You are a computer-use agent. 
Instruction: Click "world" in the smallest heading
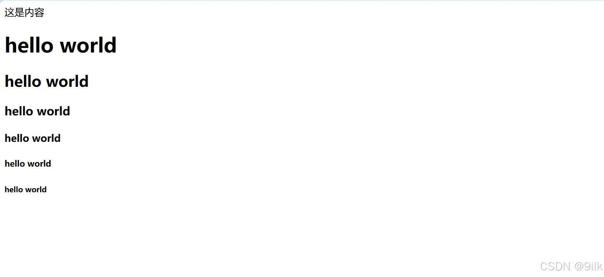(x=36, y=190)
